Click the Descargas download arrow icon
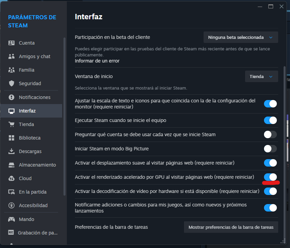Image resolution: width=290 pixels, height=248 pixels. 11,151
